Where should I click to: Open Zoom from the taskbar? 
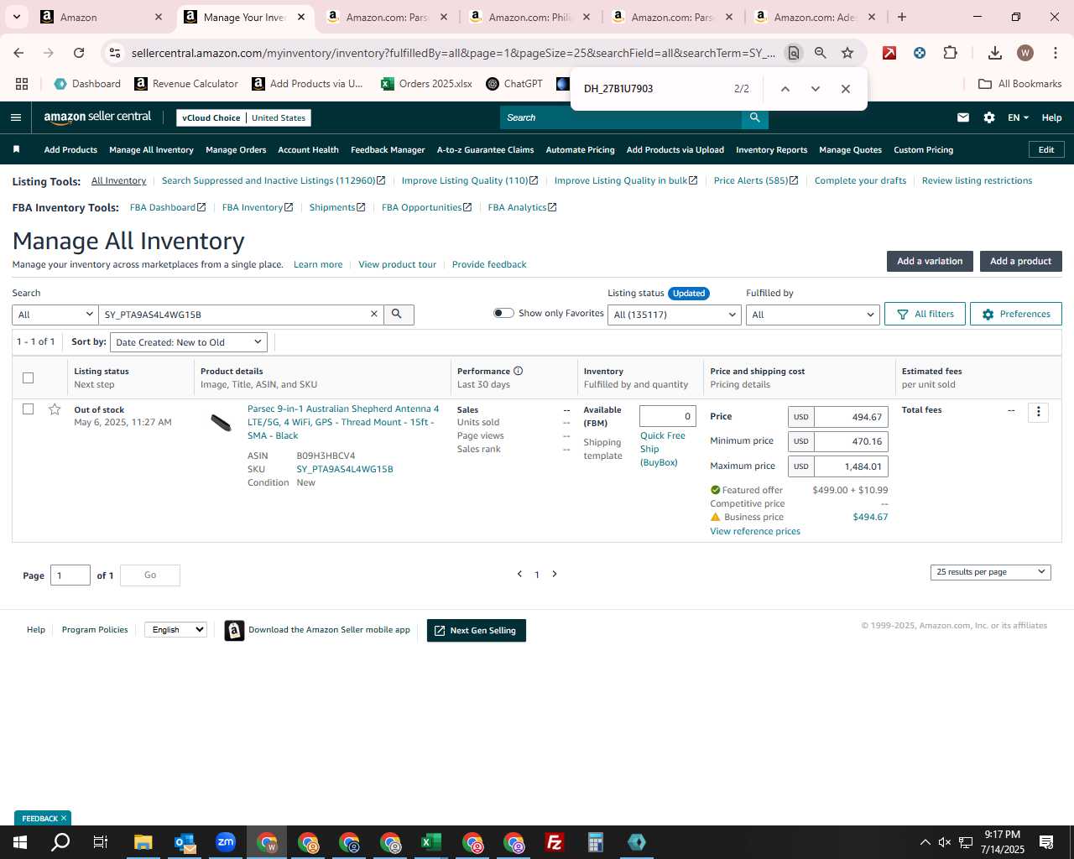[225, 842]
